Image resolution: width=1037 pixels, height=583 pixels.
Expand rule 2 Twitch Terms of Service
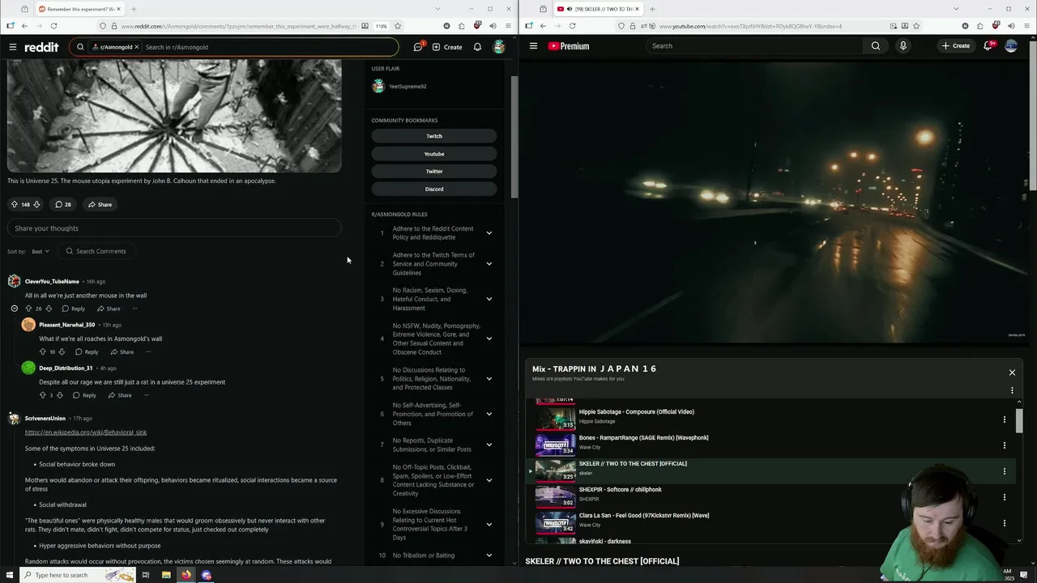pyautogui.click(x=489, y=264)
